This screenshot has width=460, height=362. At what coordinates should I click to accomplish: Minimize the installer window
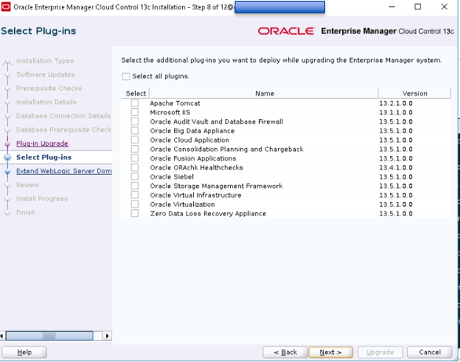(392, 7)
